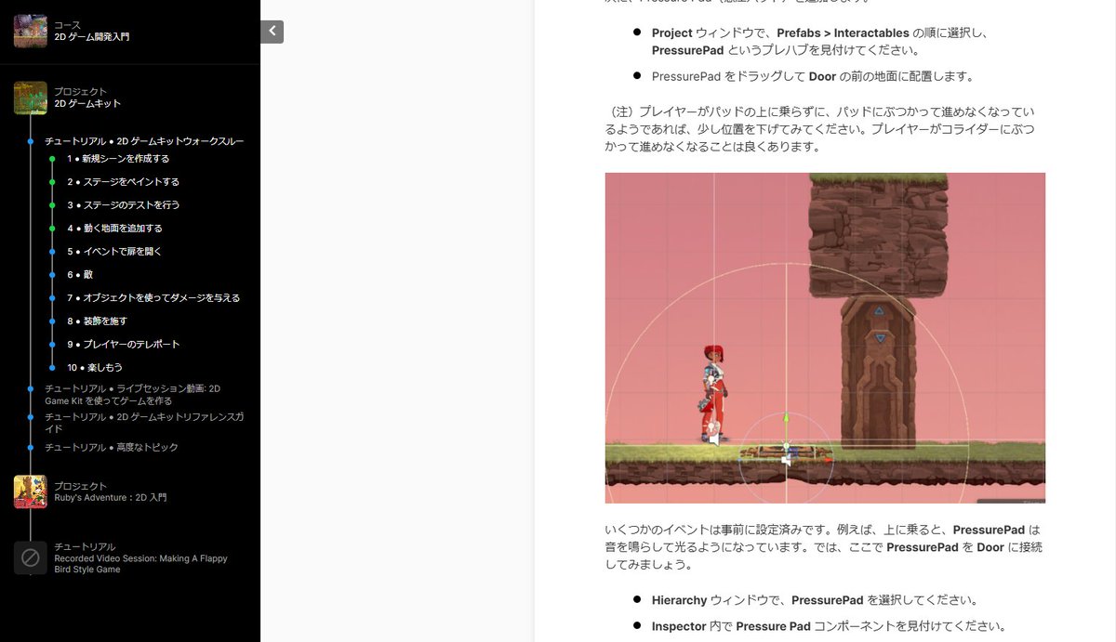This screenshot has height=642, width=1116.
Task: Select チュートリアル 2D ゲームキットウォークスルー
Action: click(x=144, y=141)
